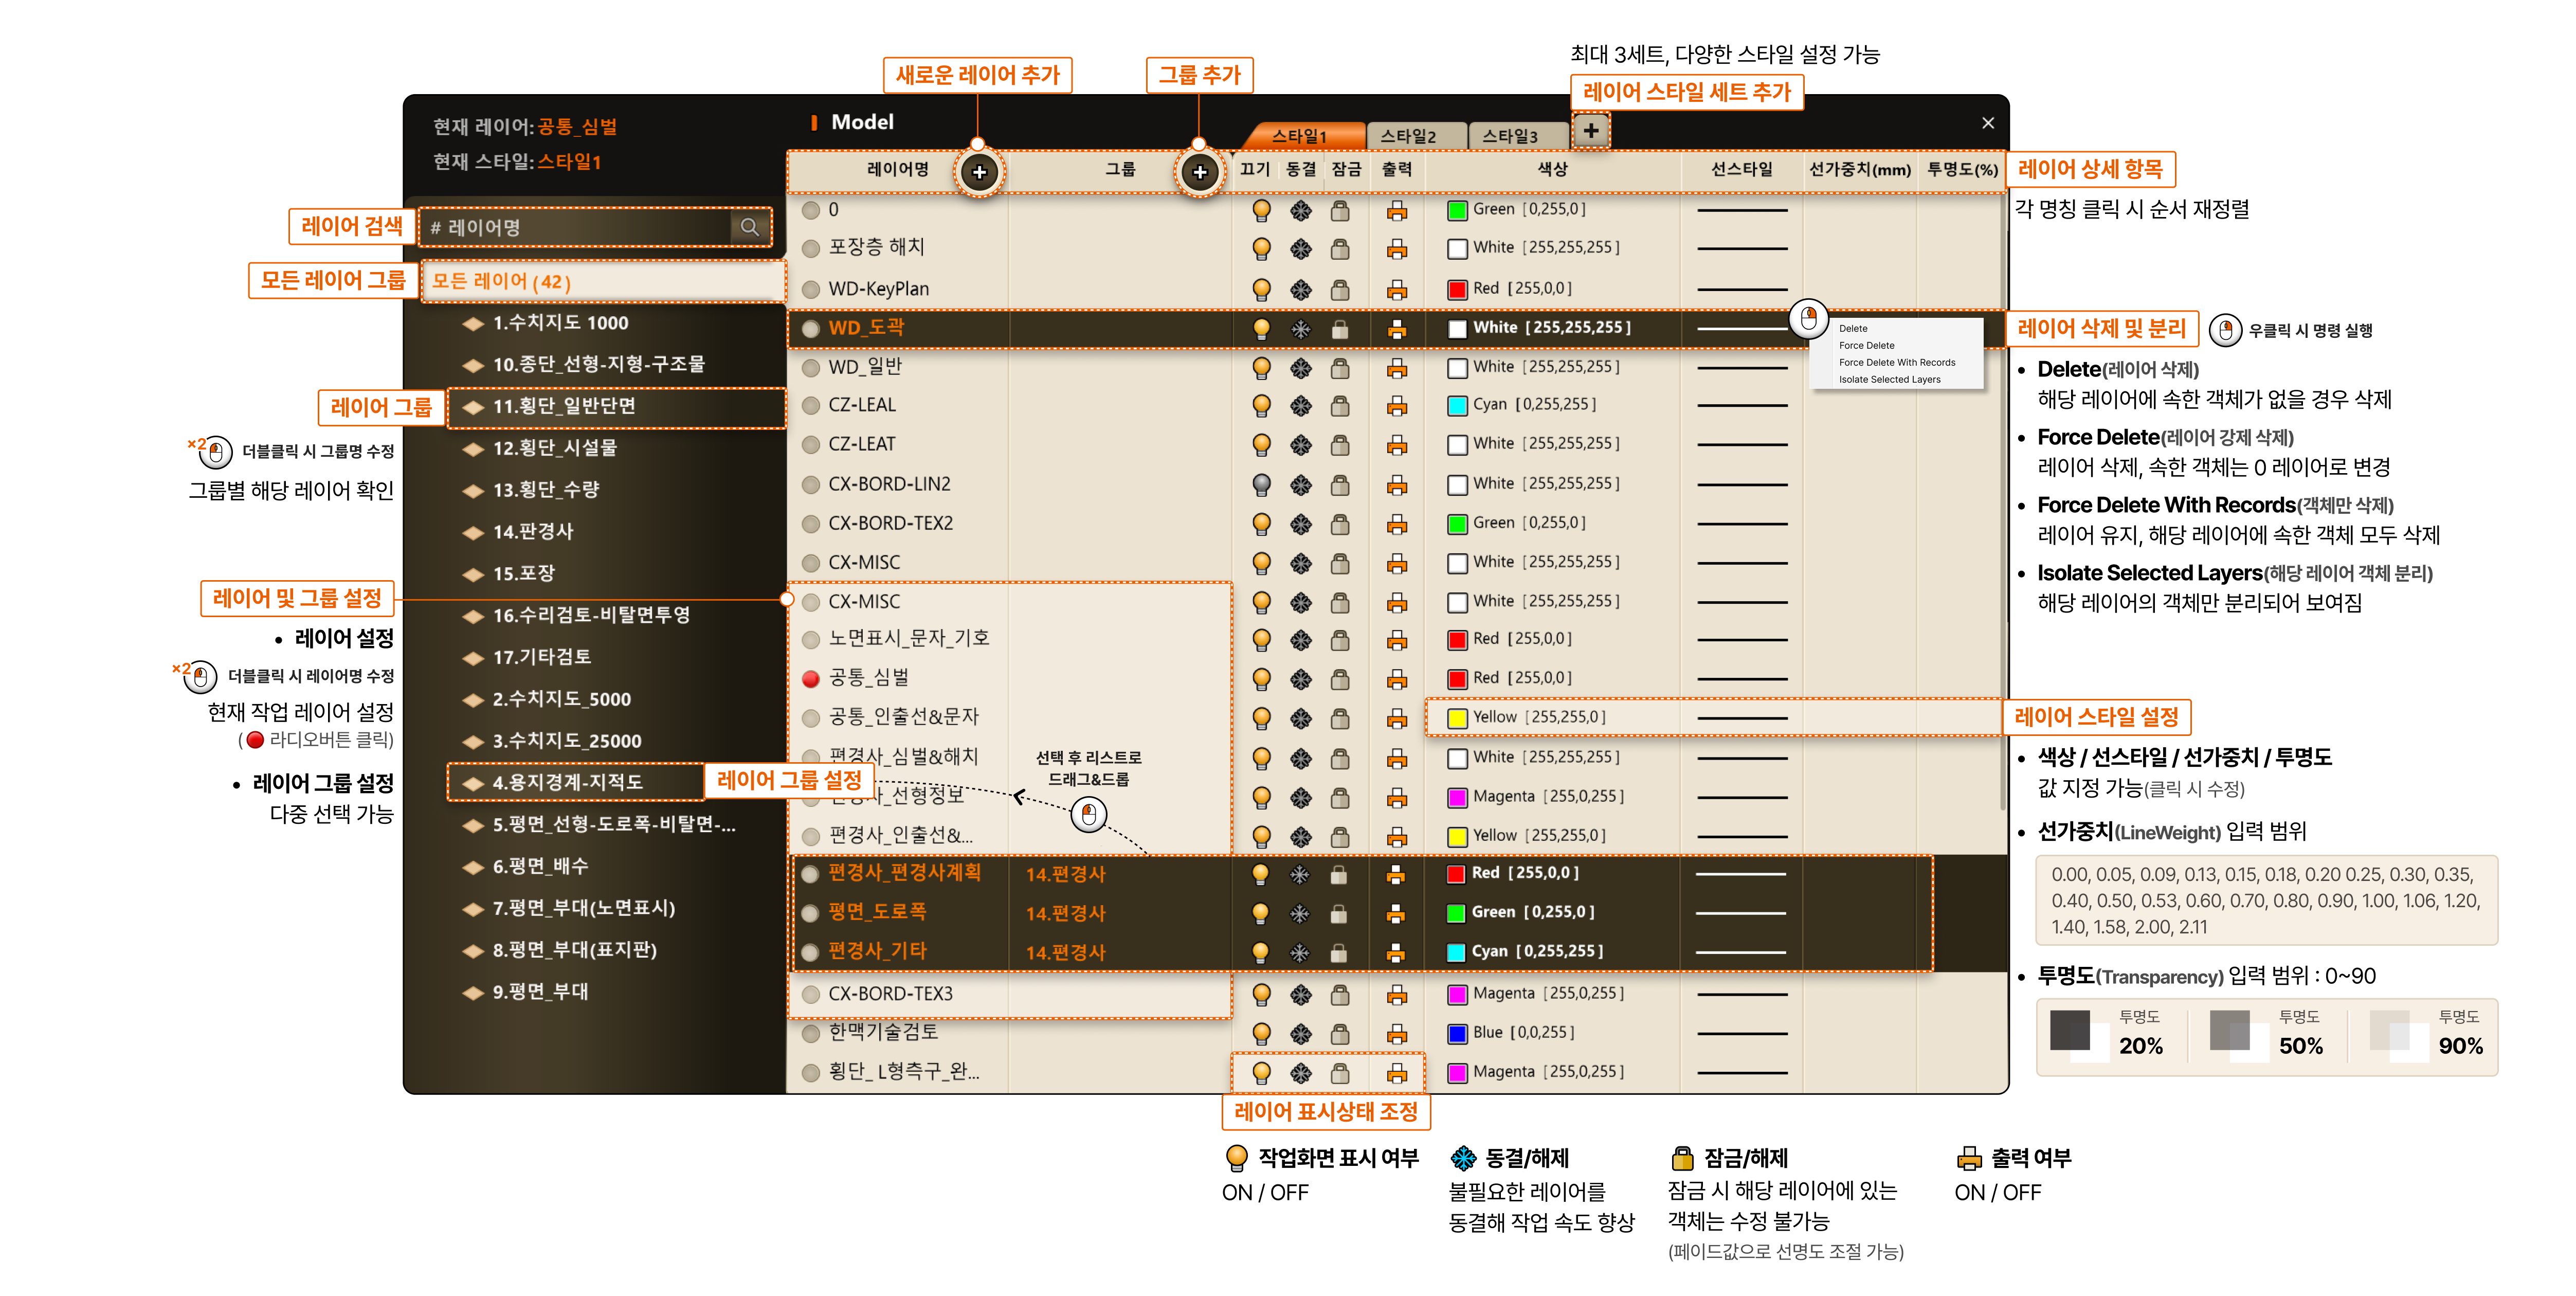Click freeze snowflake for 한맥기술검토 layer
This screenshot has width=2576, height=1296.
point(1300,1033)
